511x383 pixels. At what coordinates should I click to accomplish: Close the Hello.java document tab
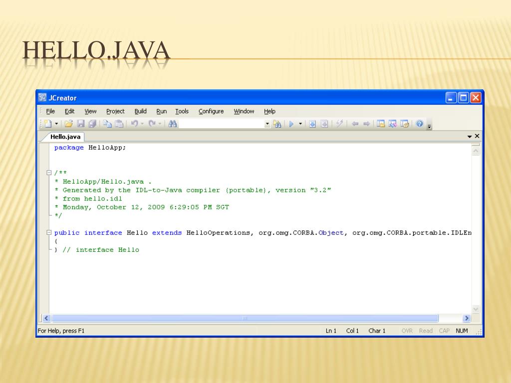coord(477,136)
